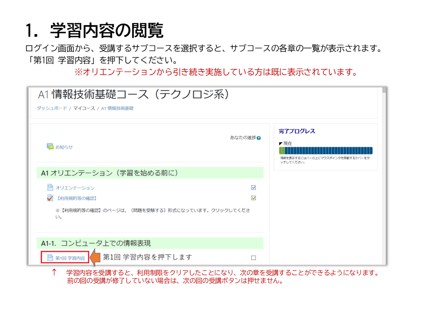Screen dimensions: 421x316
Task: Select A1 情報技術基礎 breadcrumb item
Action: point(117,108)
